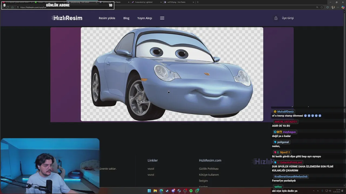Click chat username MuhalifDeniz

click(x=285, y=112)
